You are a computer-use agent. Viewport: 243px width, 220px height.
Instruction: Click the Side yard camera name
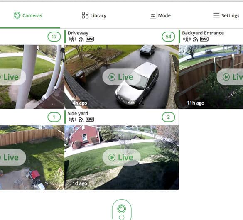tap(78, 113)
